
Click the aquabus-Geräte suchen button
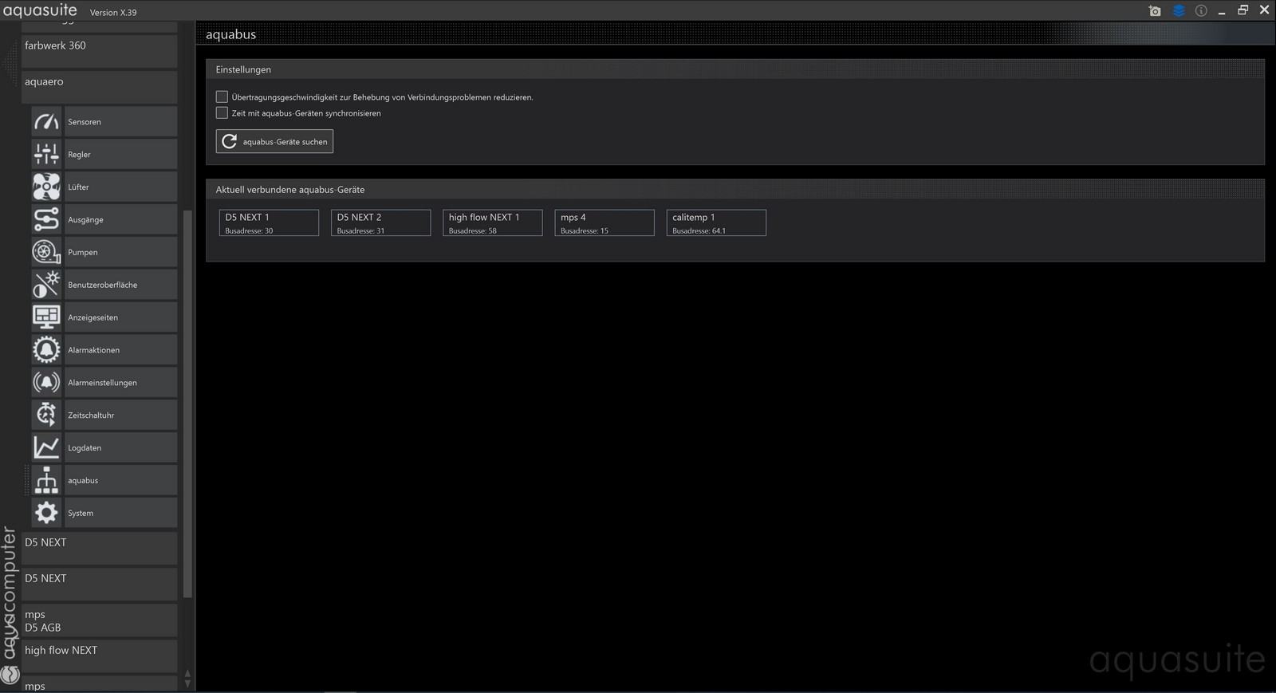[x=274, y=141]
